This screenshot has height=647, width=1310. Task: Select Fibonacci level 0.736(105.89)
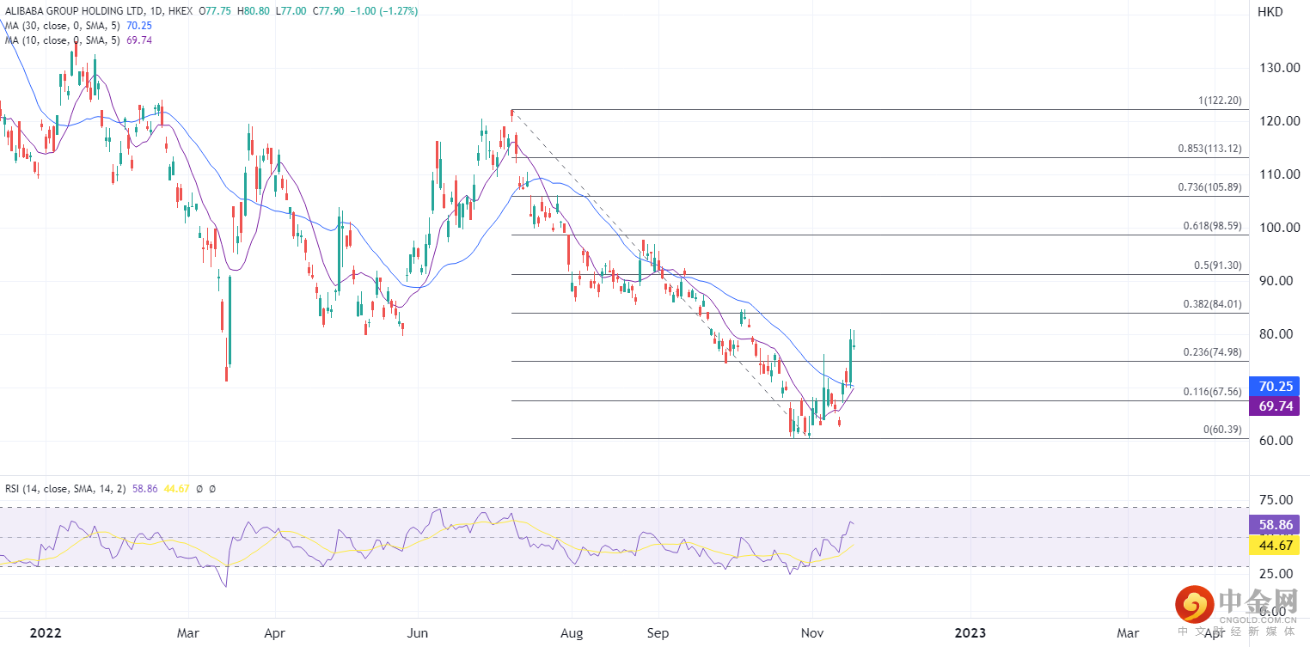click(x=1209, y=187)
